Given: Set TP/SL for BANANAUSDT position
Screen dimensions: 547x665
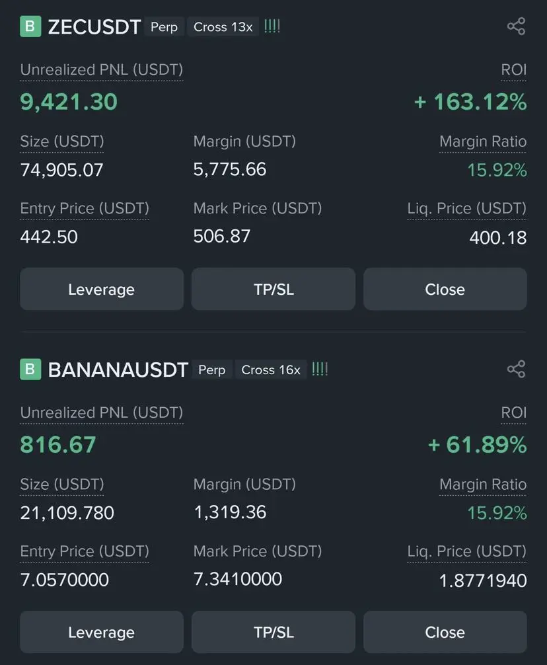Looking at the screenshot, I should [273, 632].
